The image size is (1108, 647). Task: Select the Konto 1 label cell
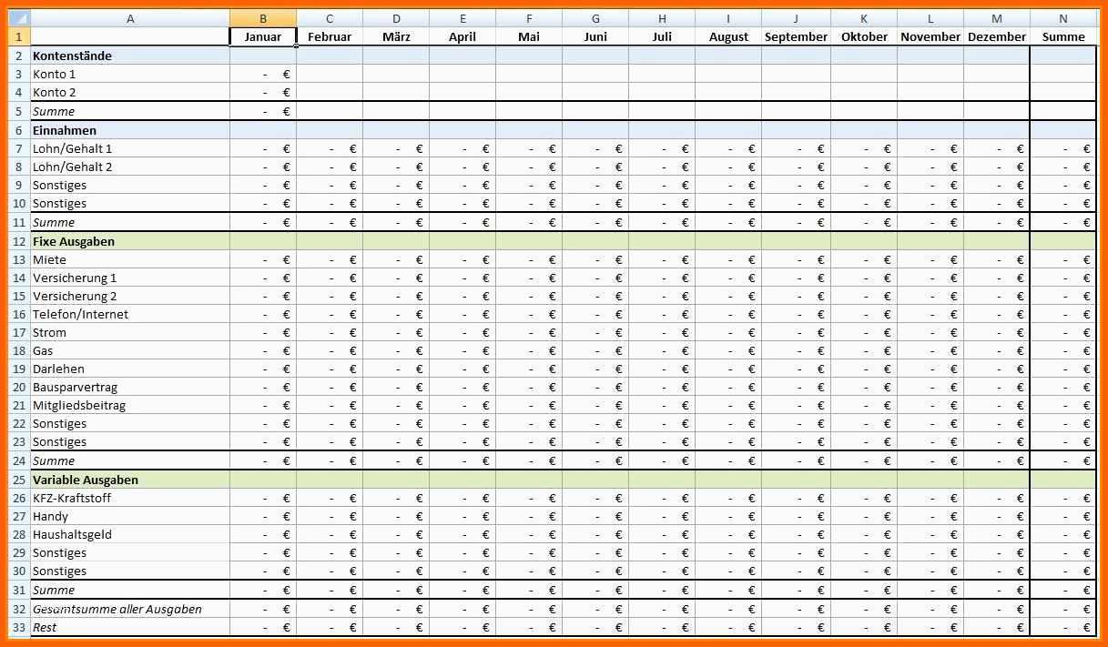(x=130, y=74)
